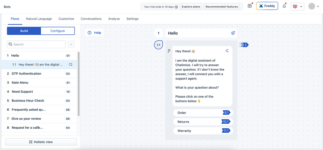The image size is (323, 150).
Task: Click the target icon beside Hello title
Action: point(233,33)
